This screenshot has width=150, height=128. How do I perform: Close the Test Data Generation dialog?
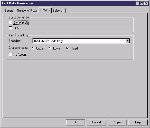(146, 3)
